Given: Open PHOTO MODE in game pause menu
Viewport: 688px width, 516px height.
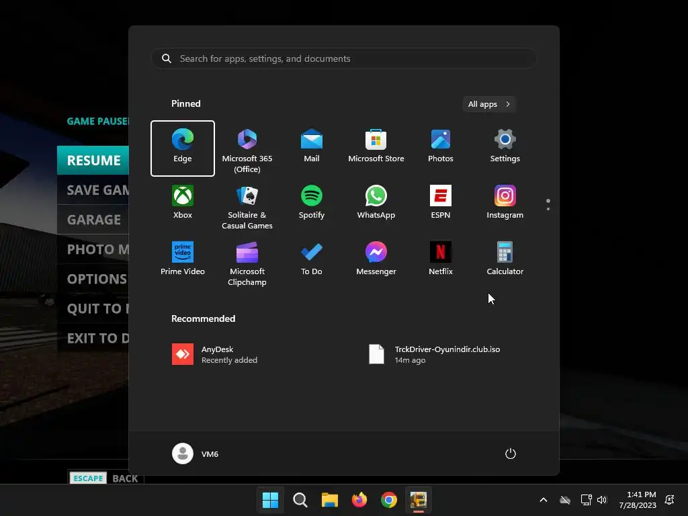Looking at the screenshot, I should (93, 249).
